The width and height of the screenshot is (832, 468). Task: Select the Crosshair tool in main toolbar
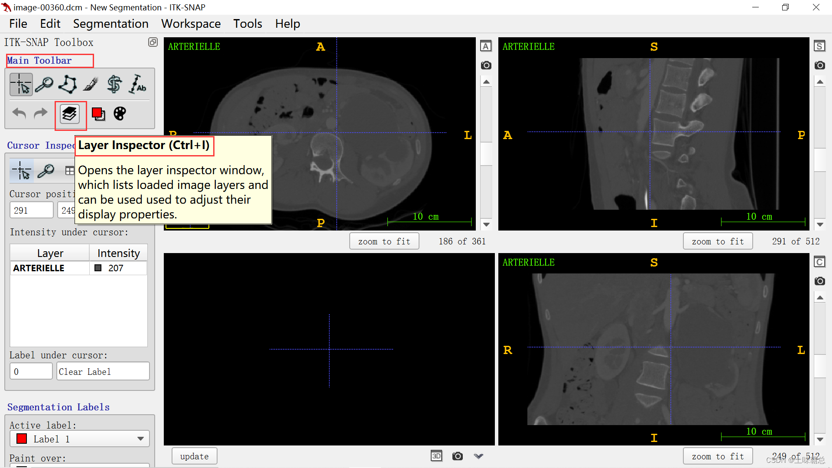(21, 84)
